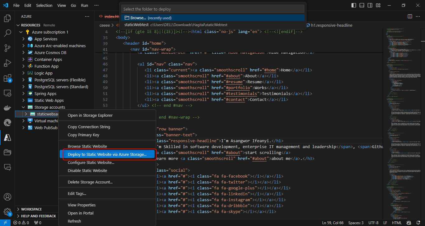Viewport: 425px width, 226px height.
Task: Click the split editor right button
Action: click(x=410, y=16)
